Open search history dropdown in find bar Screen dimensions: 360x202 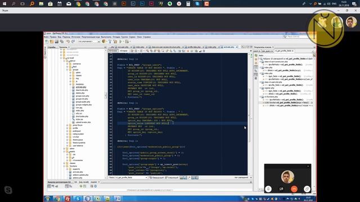[x=146, y=177]
